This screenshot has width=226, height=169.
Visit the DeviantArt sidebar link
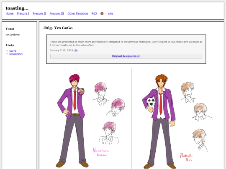[16, 54]
